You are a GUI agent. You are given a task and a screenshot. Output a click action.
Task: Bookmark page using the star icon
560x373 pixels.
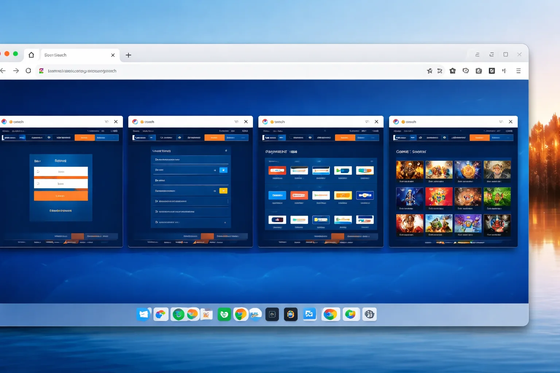(429, 71)
